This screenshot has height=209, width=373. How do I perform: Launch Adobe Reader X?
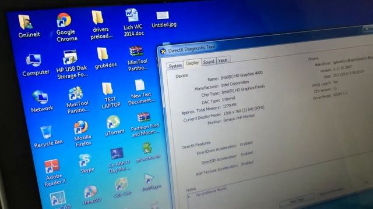tap(51, 166)
